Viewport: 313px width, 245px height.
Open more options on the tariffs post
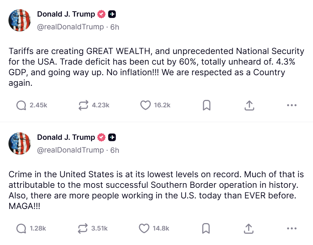click(x=291, y=105)
